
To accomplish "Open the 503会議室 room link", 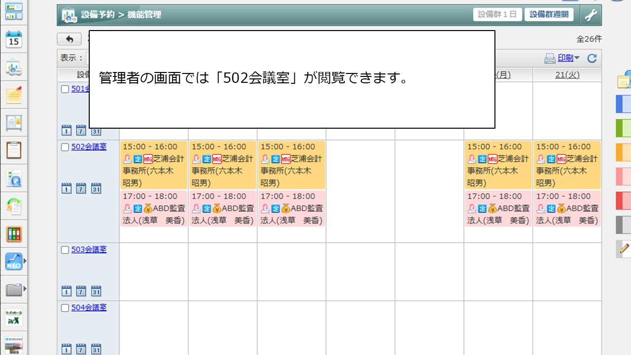I will [x=89, y=249].
